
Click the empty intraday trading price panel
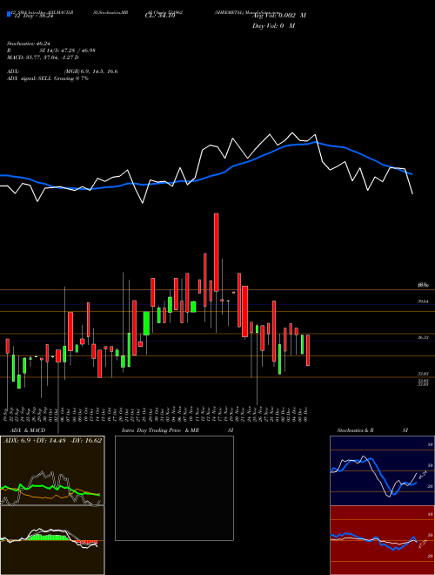click(x=174, y=488)
